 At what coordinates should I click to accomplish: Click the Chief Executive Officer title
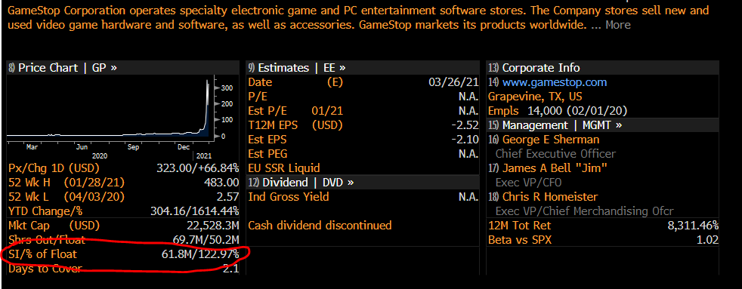[x=555, y=154]
